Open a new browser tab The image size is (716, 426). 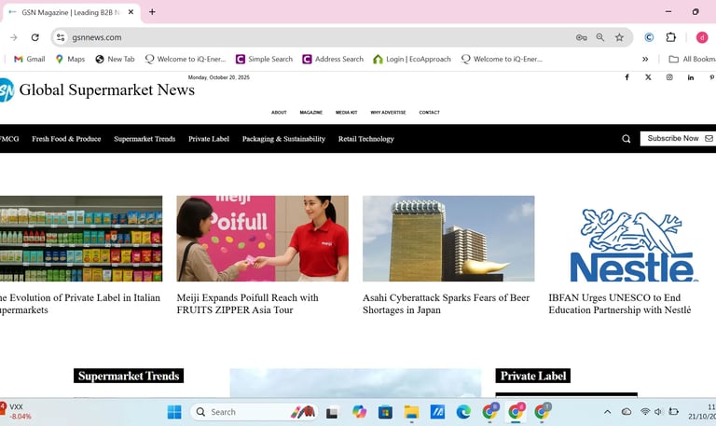tap(152, 12)
